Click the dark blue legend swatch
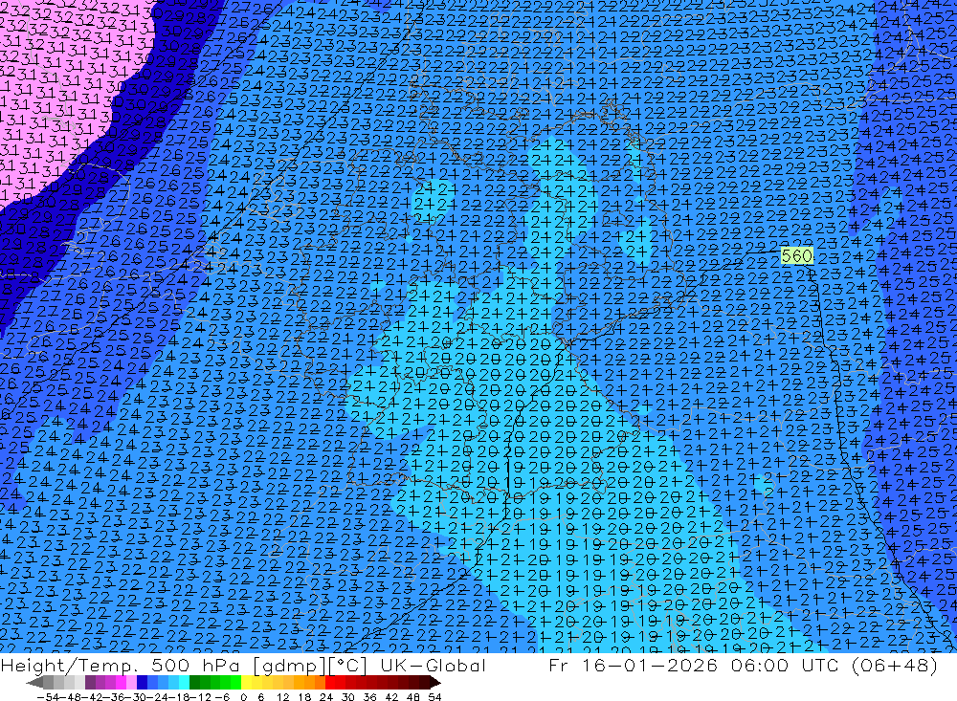This screenshot has height=701, width=957. click(x=143, y=683)
